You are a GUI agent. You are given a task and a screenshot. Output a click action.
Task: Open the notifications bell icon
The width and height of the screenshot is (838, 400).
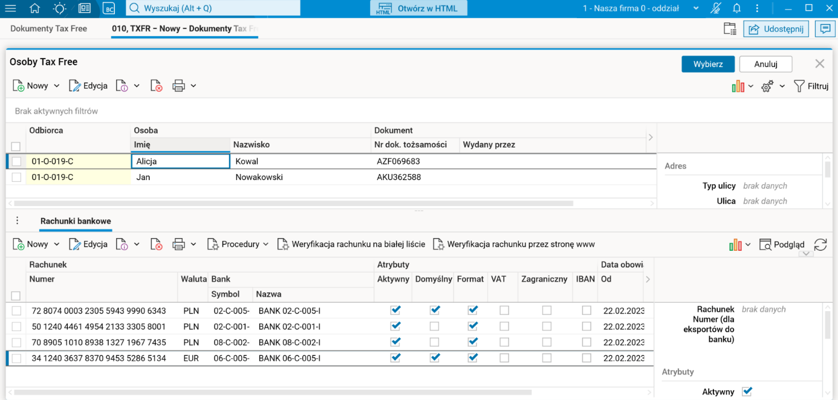(x=736, y=8)
